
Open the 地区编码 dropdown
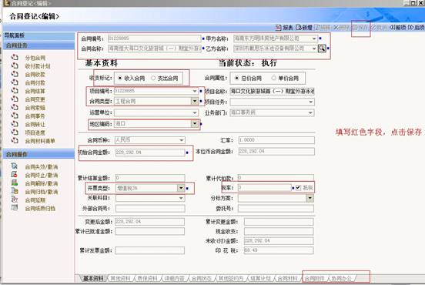coord(195,124)
